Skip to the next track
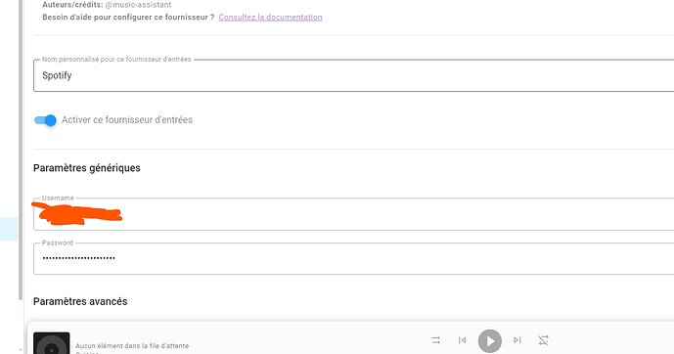The height and width of the screenshot is (354, 674). click(517, 340)
